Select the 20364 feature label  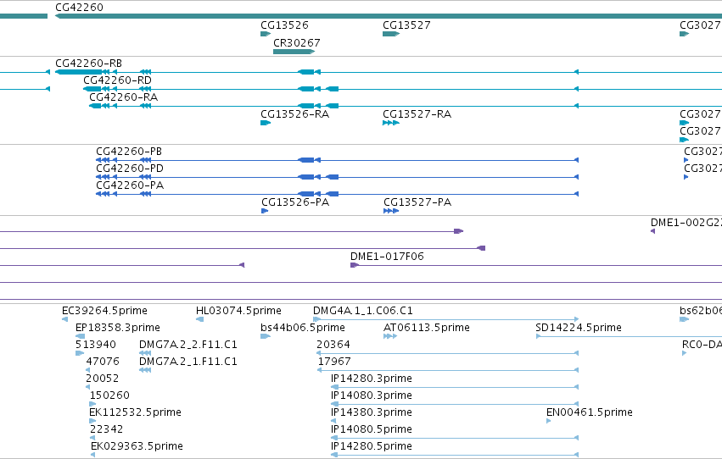coord(333,345)
